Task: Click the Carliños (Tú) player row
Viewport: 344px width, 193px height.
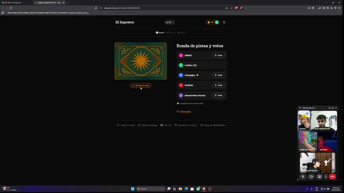Action: [202, 65]
